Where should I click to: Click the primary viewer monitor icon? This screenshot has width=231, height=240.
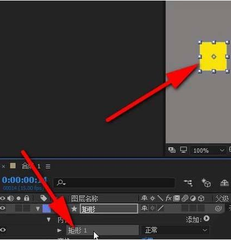click(x=183, y=150)
